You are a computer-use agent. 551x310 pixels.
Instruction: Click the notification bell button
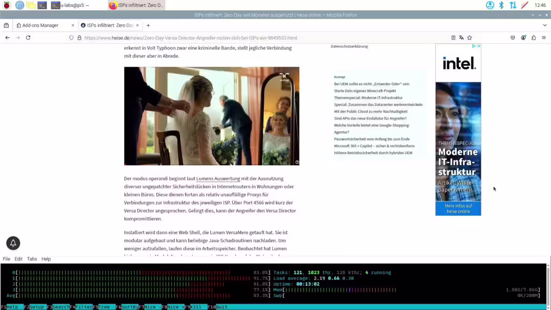(x=13, y=243)
